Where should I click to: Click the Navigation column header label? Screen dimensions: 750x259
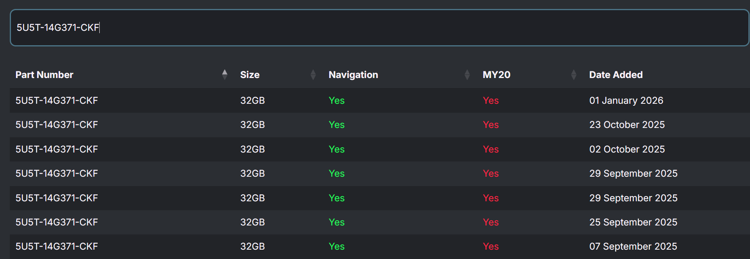coord(353,75)
